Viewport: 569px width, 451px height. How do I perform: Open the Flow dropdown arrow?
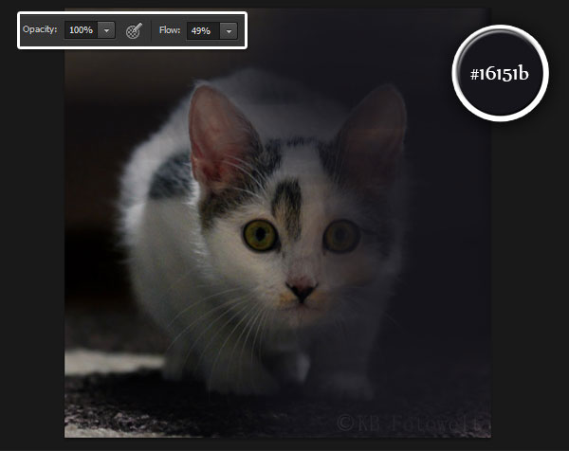[228, 30]
